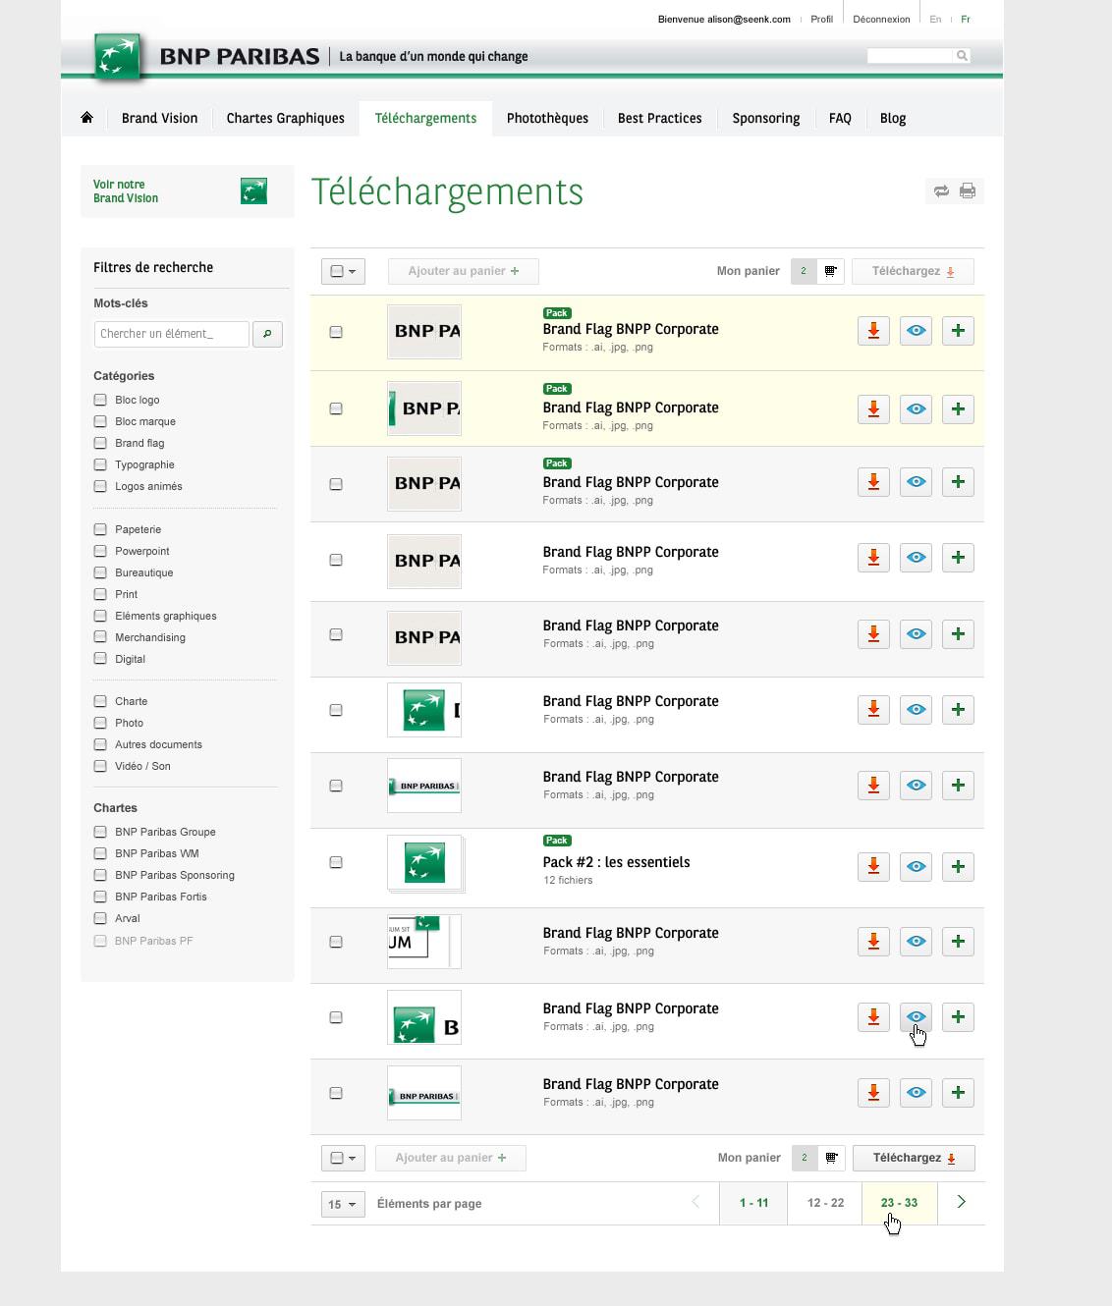Click the print icon near the Téléchargements heading

tap(967, 191)
